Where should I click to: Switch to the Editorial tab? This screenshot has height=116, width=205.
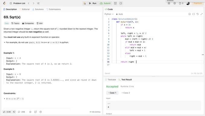tap(24, 9)
